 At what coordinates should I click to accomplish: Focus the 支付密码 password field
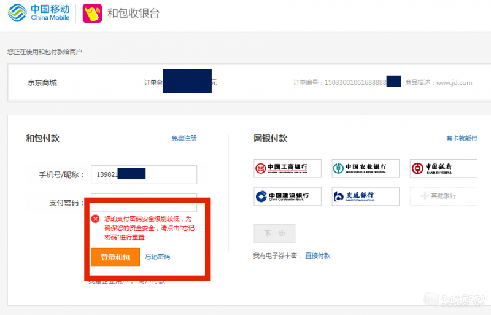[144, 203]
